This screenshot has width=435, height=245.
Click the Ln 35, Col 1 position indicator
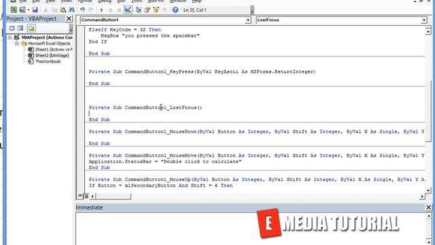(195, 10)
